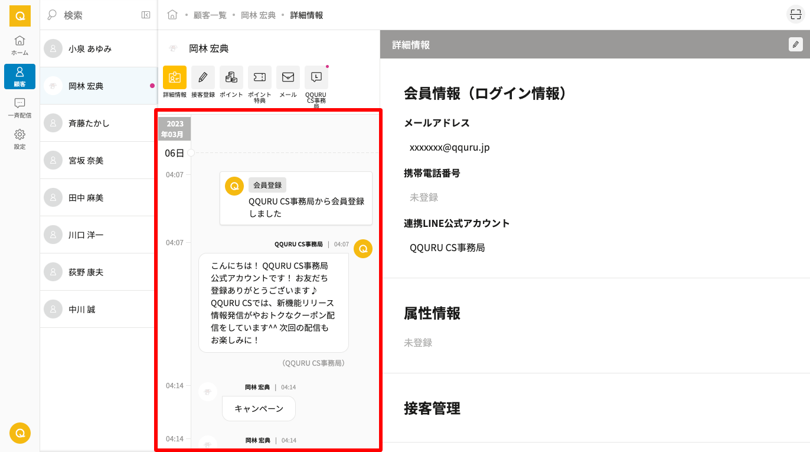Viewport: 810px width, 452px height.
Task: Open the ホーム (Home) sidebar icon
Action: tap(19, 45)
